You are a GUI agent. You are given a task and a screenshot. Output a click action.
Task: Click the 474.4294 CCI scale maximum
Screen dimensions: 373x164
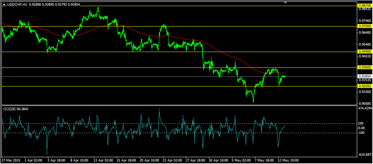(x=366, y=108)
